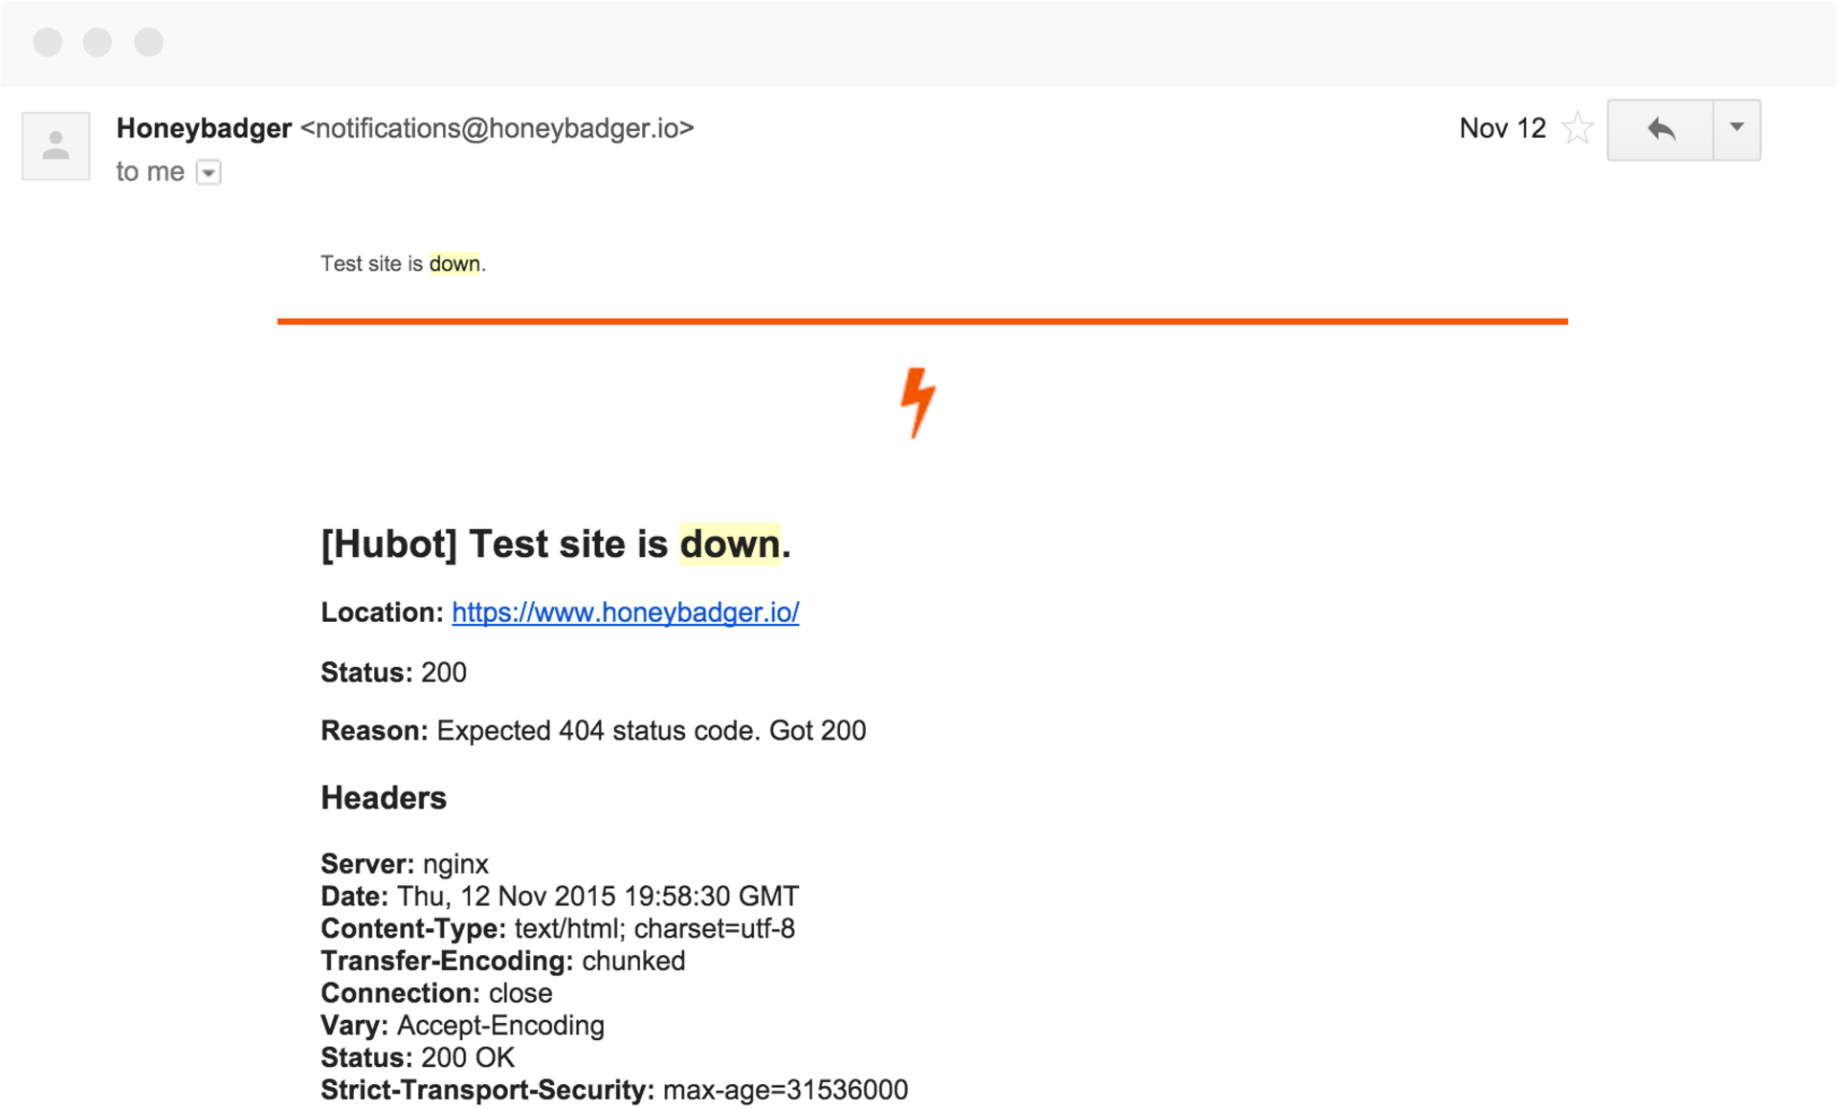Click the 'Strict-Transport-Security: max-age=31536000' line
This screenshot has height=1109, width=1837.
tap(614, 1090)
